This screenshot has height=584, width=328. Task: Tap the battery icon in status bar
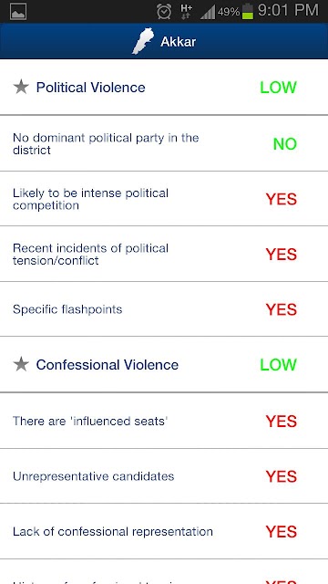(x=248, y=11)
